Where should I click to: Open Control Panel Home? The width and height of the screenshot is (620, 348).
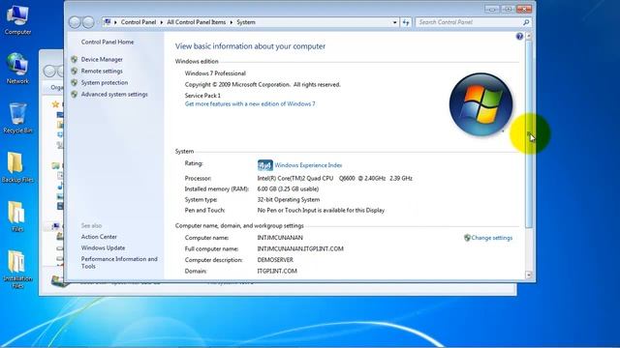coord(108,43)
